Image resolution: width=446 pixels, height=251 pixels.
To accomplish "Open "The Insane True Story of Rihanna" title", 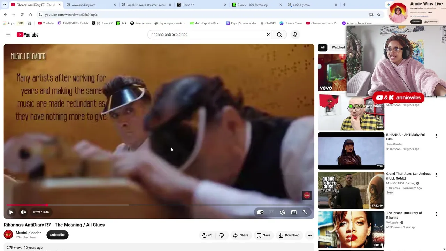I will pyautogui.click(x=404, y=215).
